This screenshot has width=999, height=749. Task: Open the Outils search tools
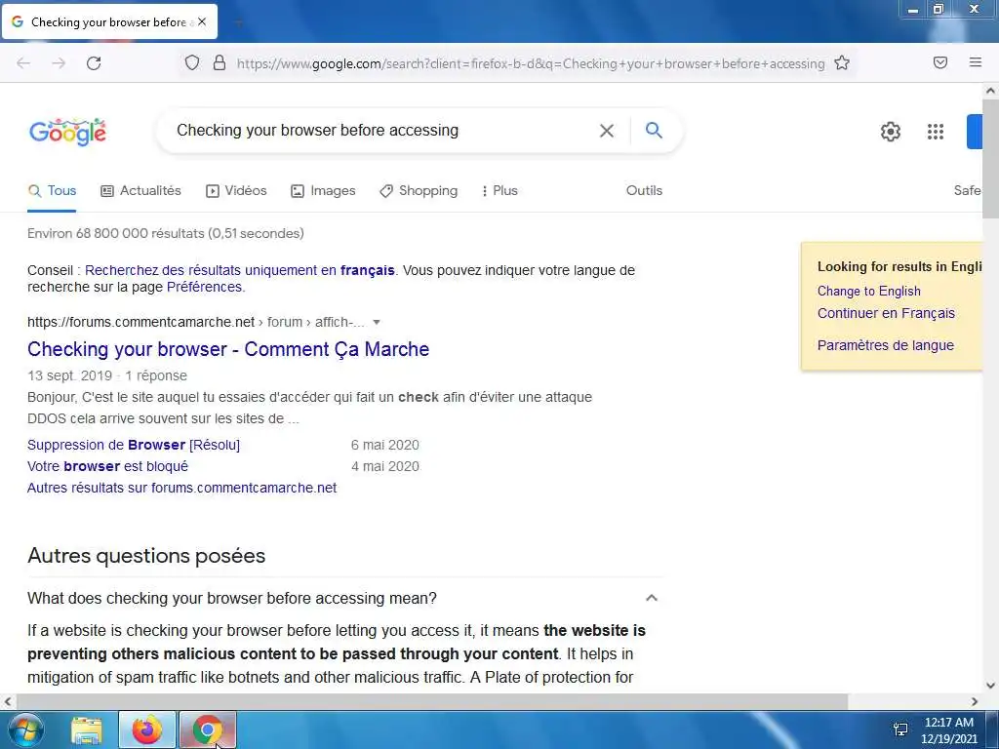644,190
